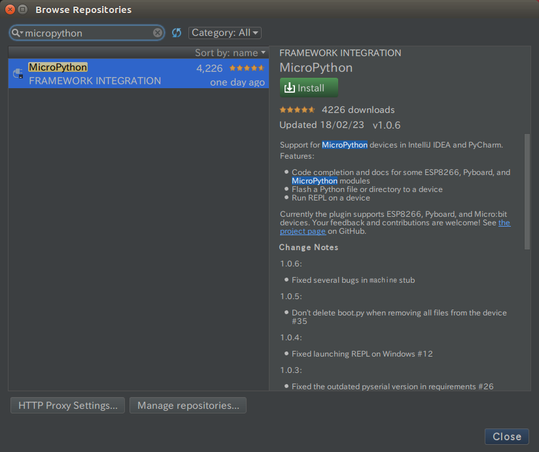Click star rating in MicroPython list row
Screen dimensions: 539x452
[247, 68]
